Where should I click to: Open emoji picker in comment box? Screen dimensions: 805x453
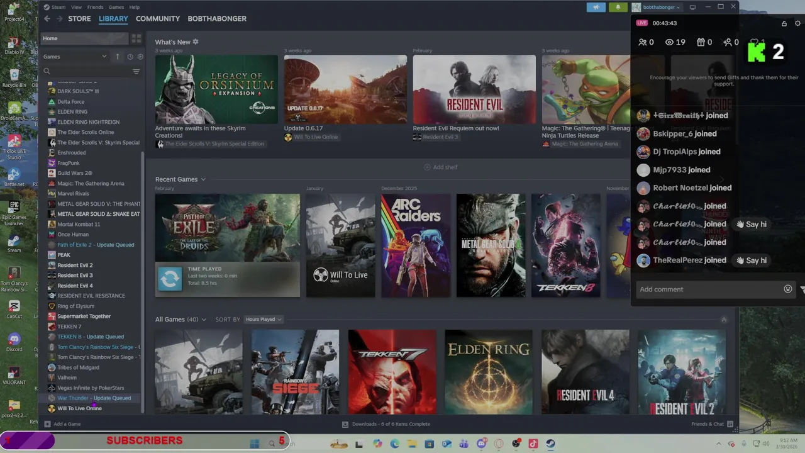(x=788, y=289)
